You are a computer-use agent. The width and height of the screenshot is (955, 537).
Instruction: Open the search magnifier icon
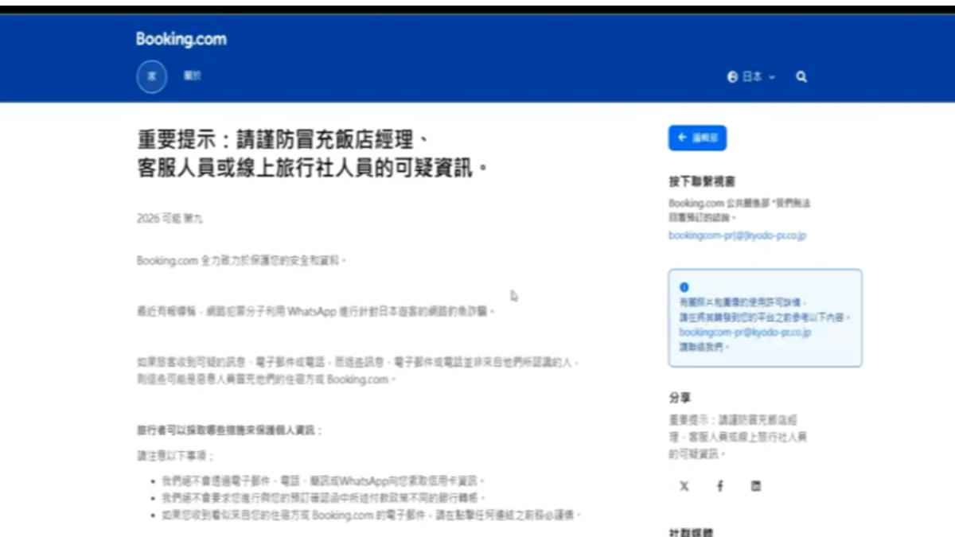801,77
